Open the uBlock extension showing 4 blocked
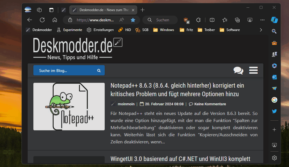Image resolution: width=289 pixels, height=167 pixels. coord(186,20)
